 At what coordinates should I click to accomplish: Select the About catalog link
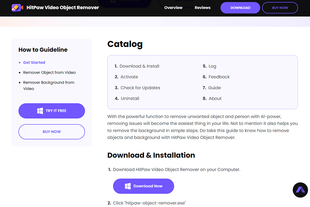coord(215,98)
